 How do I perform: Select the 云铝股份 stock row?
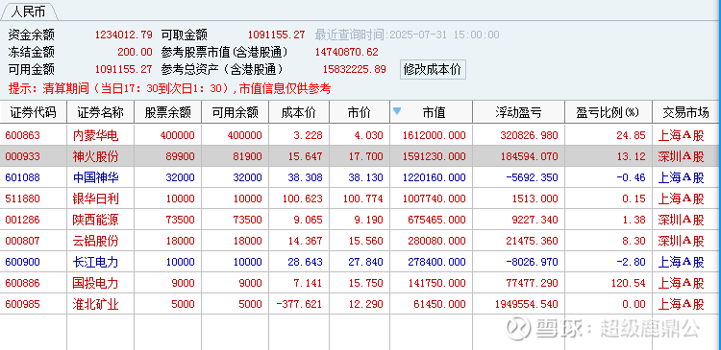pyautogui.click(x=360, y=241)
